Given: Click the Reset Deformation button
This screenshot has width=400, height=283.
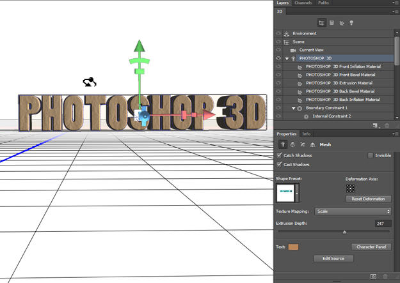Looking at the screenshot, I should pyautogui.click(x=368, y=199).
